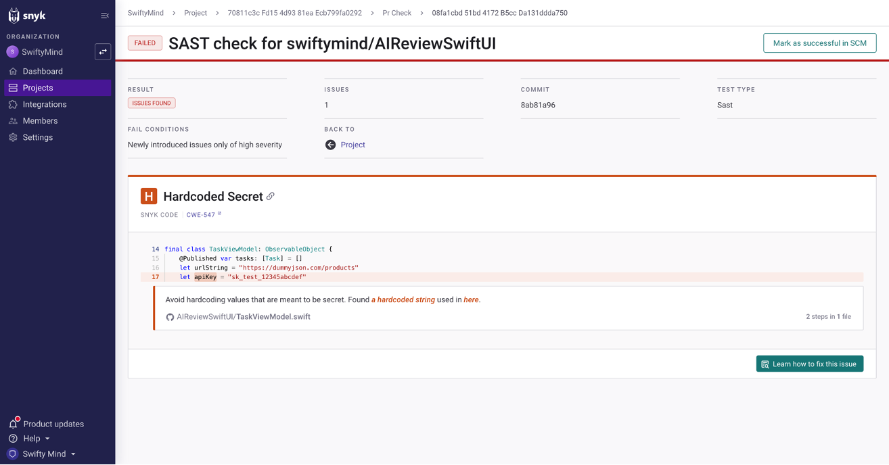Click the Swifty Mind shield icon
This screenshot has height=465, width=889.
pos(13,454)
